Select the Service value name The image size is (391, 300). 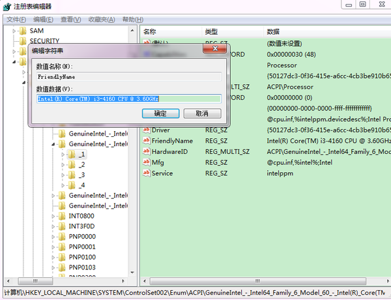pos(162,173)
